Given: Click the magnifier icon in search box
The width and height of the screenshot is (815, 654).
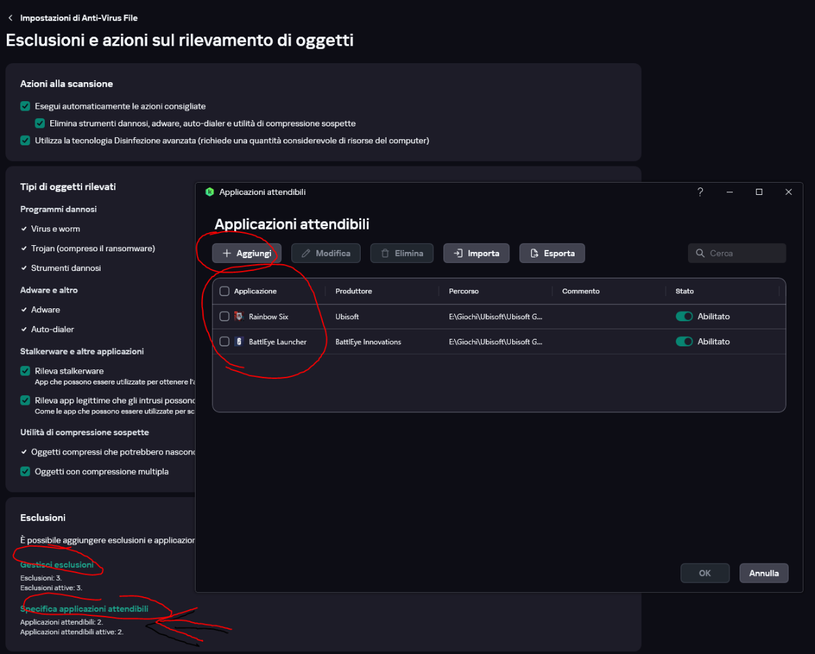Looking at the screenshot, I should pyautogui.click(x=700, y=253).
